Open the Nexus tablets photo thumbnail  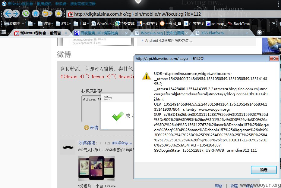tap(96, 168)
